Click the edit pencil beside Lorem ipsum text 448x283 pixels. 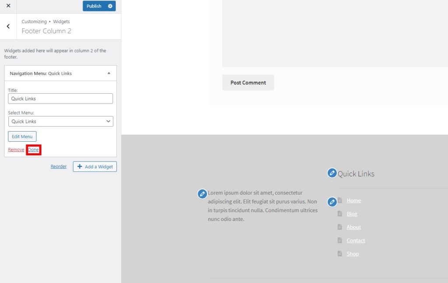pos(202,194)
